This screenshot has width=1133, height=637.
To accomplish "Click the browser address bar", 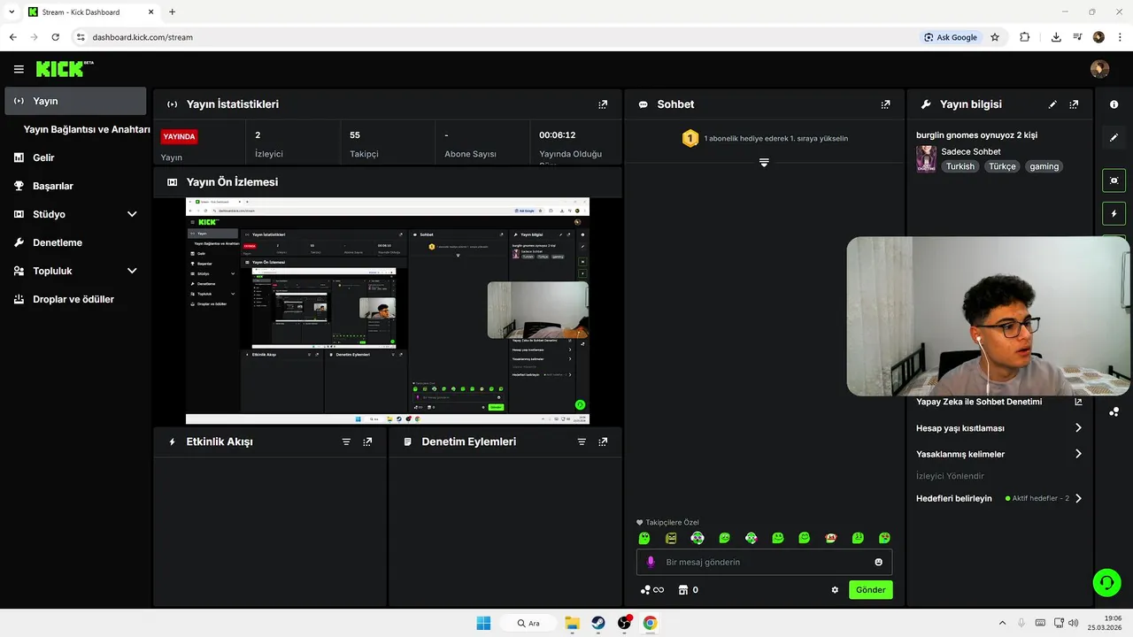I will click(x=496, y=37).
